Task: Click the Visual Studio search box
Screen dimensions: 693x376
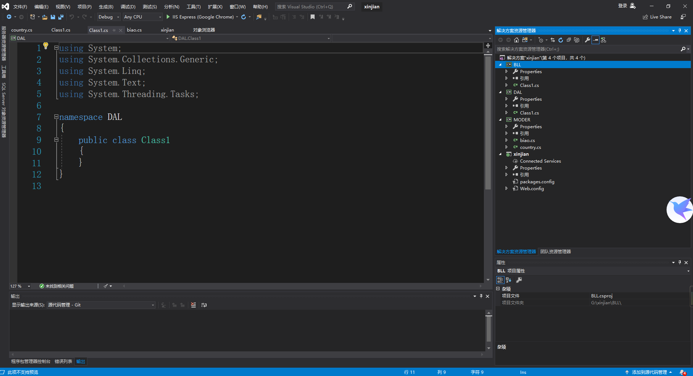Action: (x=314, y=7)
